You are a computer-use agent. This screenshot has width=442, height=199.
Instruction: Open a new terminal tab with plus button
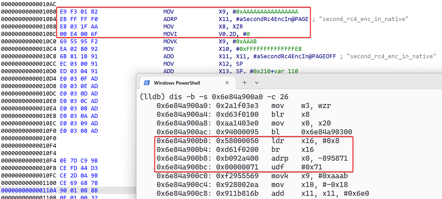tap(245, 83)
